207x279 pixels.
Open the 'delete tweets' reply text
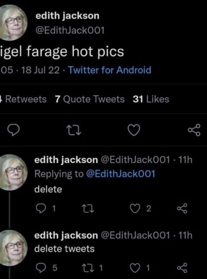pos(64,249)
